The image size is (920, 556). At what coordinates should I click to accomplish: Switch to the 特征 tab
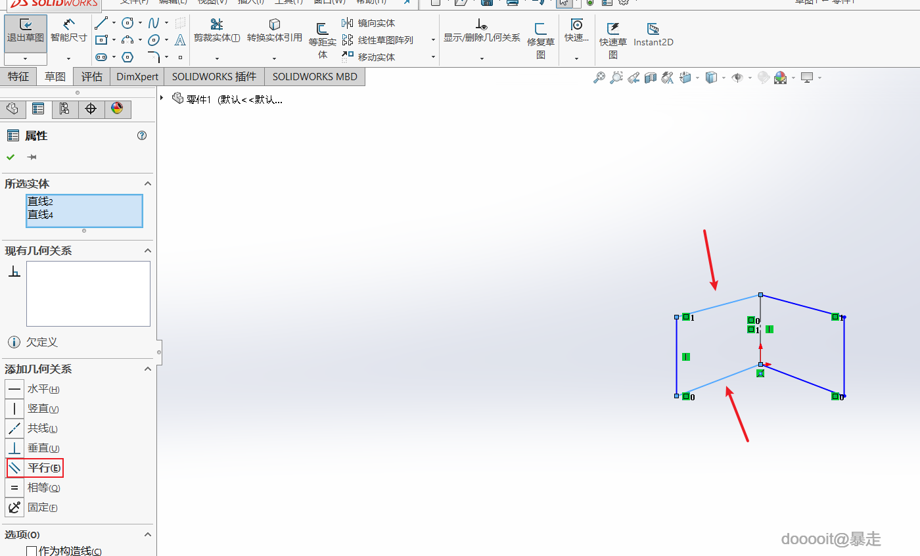pos(18,77)
